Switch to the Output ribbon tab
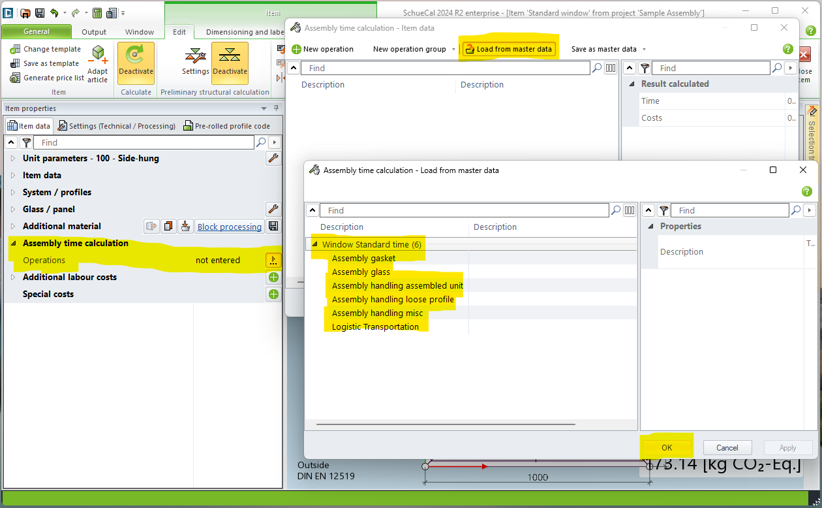 tap(94, 32)
